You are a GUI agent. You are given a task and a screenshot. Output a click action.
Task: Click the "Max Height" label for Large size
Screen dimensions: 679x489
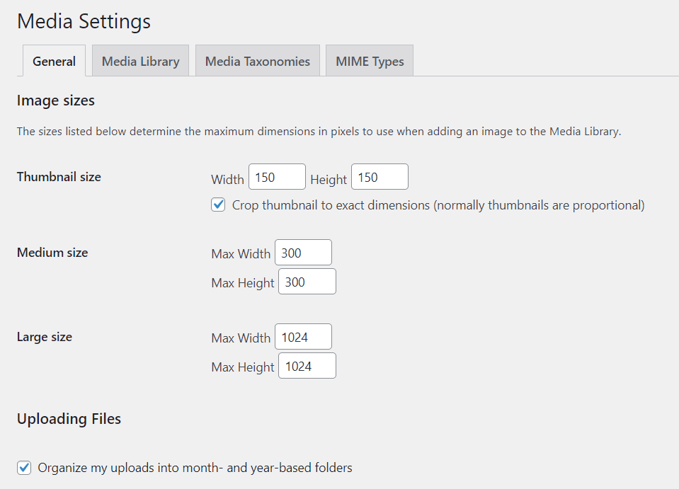[x=242, y=367]
